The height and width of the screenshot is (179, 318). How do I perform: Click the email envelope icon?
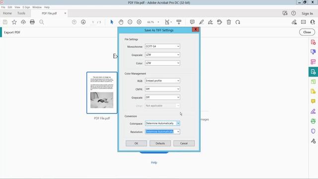[304, 22]
